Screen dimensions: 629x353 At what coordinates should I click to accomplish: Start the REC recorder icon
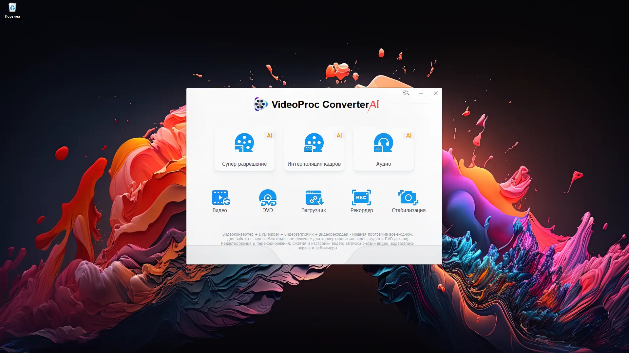coord(361,197)
